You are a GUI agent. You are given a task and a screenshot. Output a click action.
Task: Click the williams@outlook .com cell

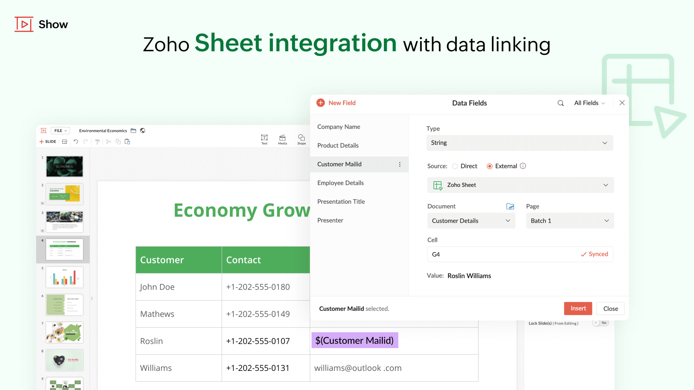[x=394, y=368]
